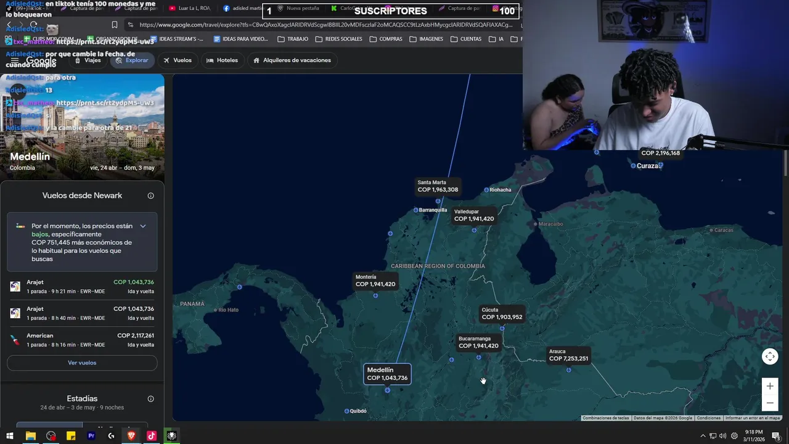Expand the low prices notice chevron
The image size is (789, 444).
click(143, 226)
